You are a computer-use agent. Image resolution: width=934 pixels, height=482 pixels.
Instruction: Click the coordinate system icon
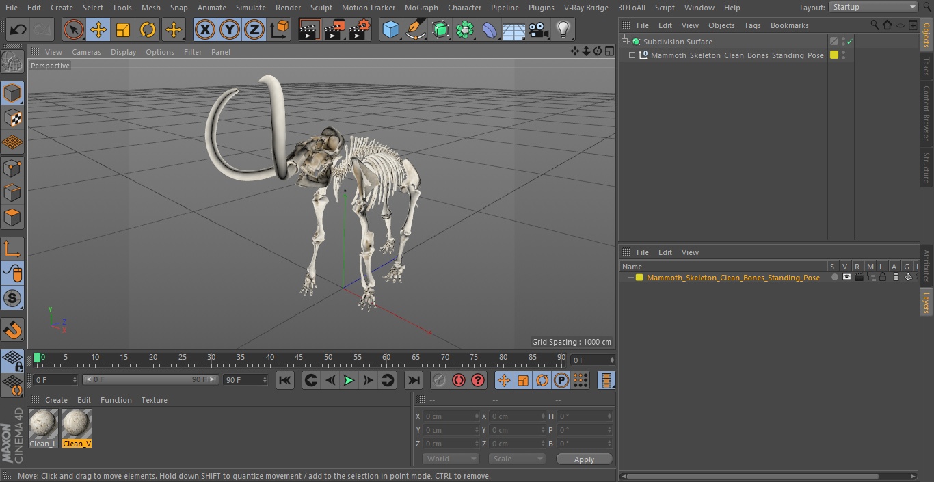point(279,29)
